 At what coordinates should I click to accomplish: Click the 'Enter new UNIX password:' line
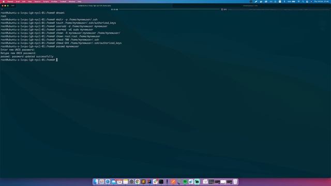pyautogui.click(x=18, y=50)
